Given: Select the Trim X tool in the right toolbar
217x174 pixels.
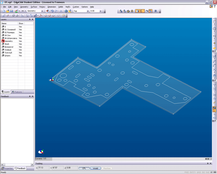Looking at the screenshot, I should click(214, 69).
